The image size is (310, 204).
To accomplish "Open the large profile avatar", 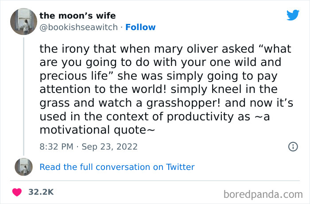I will pyautogui.click(x=23, y=21).
